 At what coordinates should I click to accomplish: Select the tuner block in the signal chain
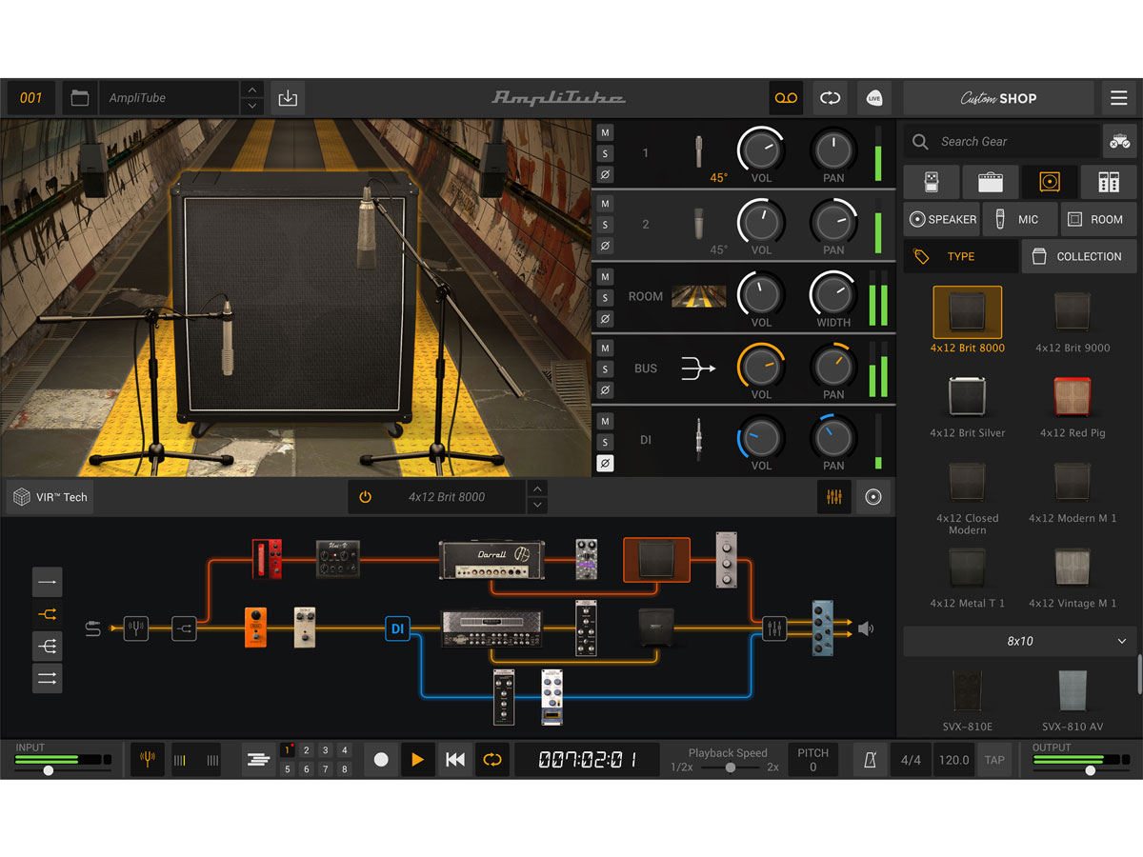click(x=136, y=628)
